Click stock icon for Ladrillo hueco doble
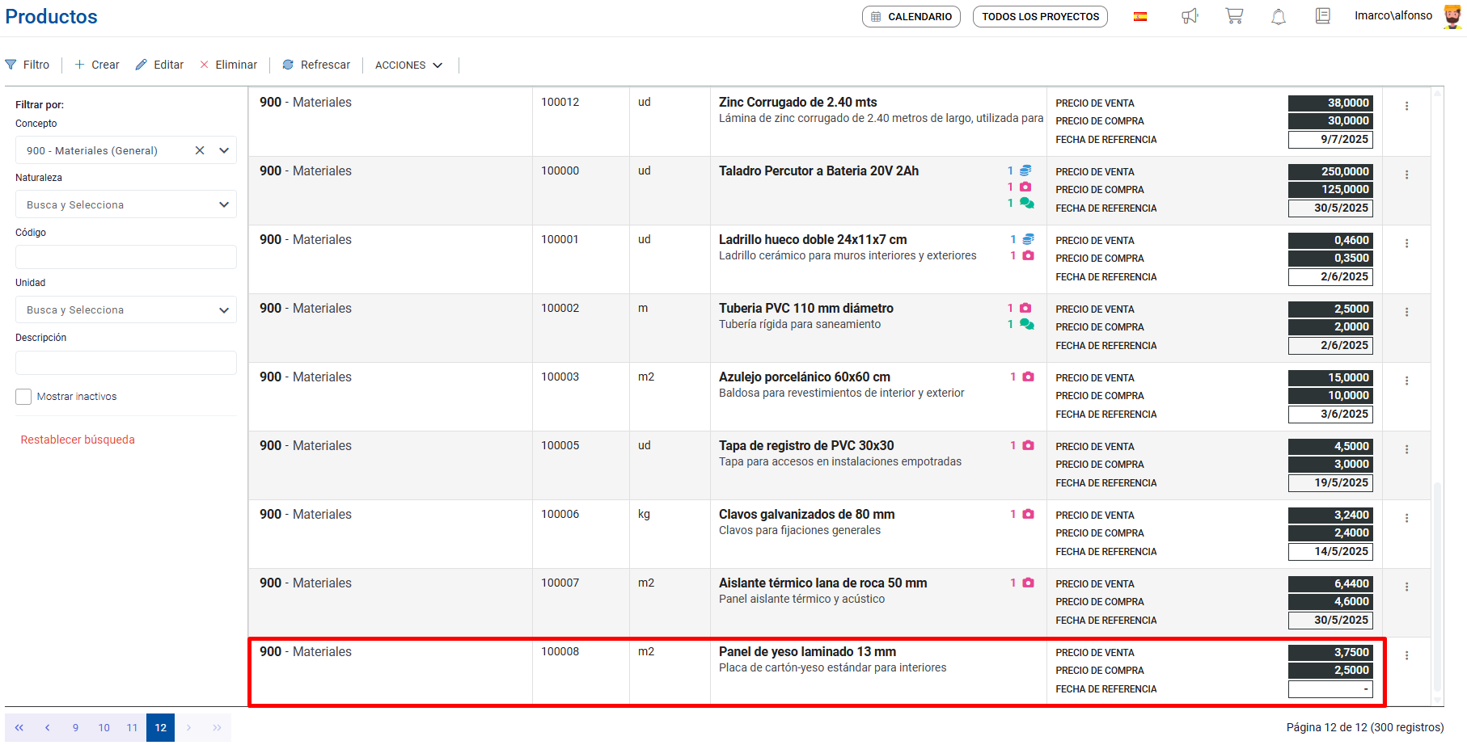Screen dimensions: 1467x745 pyautogui.click(x=1028, y=239)
